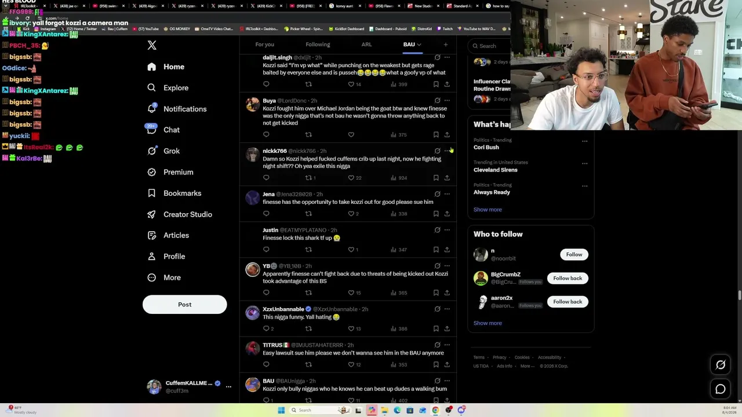Open the floating messages button
Viewport: 742px width, 417px height.
721,389
